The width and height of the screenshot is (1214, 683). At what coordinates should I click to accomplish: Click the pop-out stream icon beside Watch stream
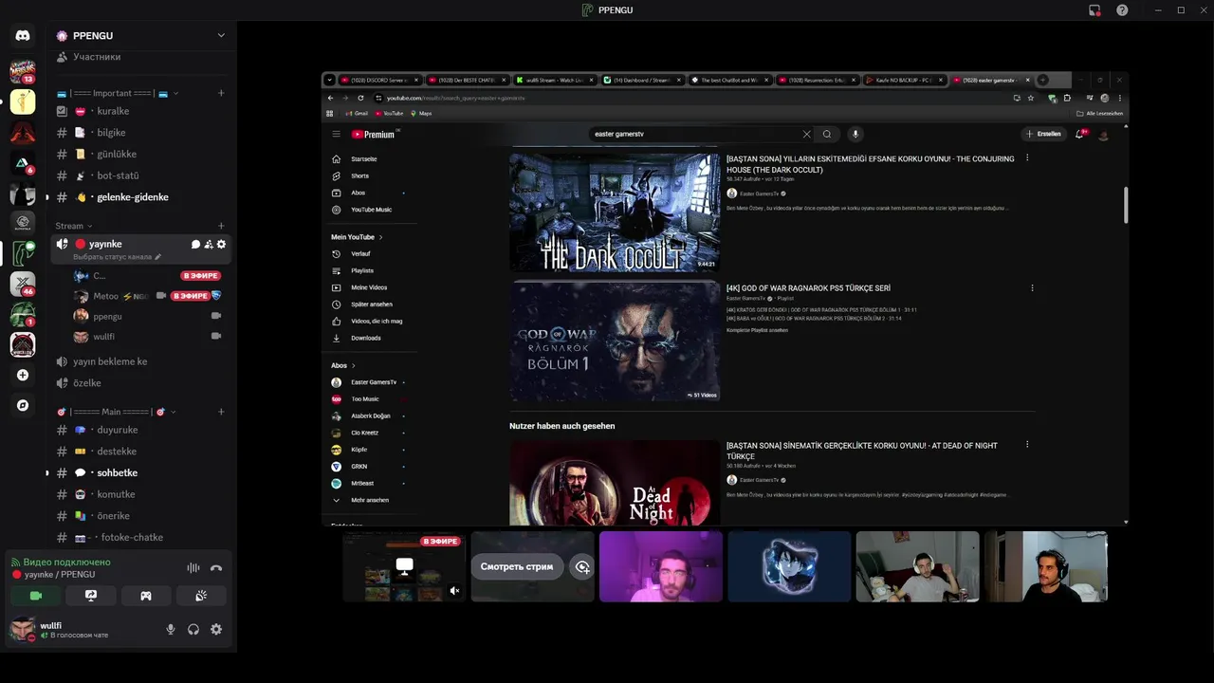[x=582, y=566]
